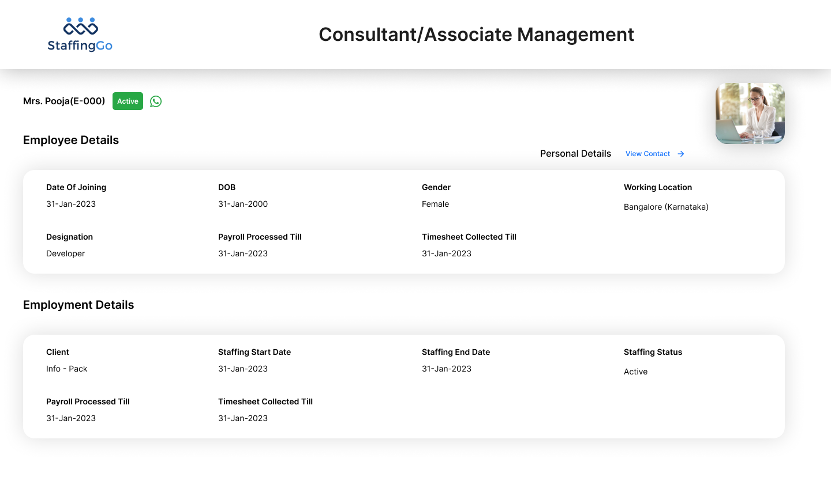831x481 pixels.
Task: Click the Consultant/Associate Management page title
Action: (x=476, y=35)
